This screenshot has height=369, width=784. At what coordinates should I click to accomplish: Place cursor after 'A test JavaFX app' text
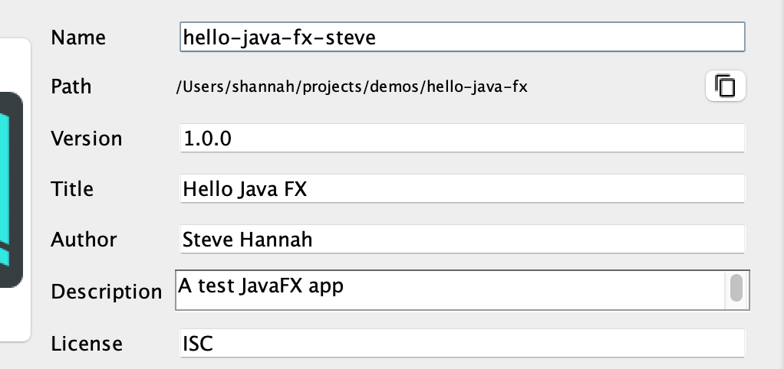tap(345, 286)
